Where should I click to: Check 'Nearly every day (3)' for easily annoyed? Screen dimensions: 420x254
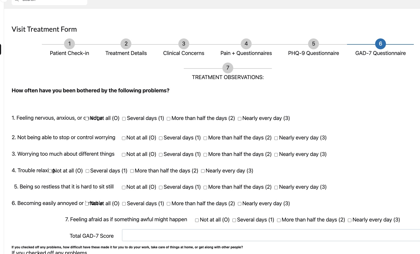(x=239, y=204)
